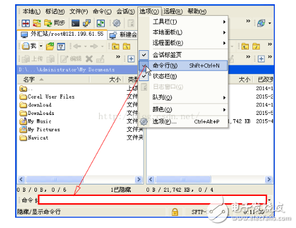
Task: Open the 本地(L) menu
Action: tap(31, 11)
